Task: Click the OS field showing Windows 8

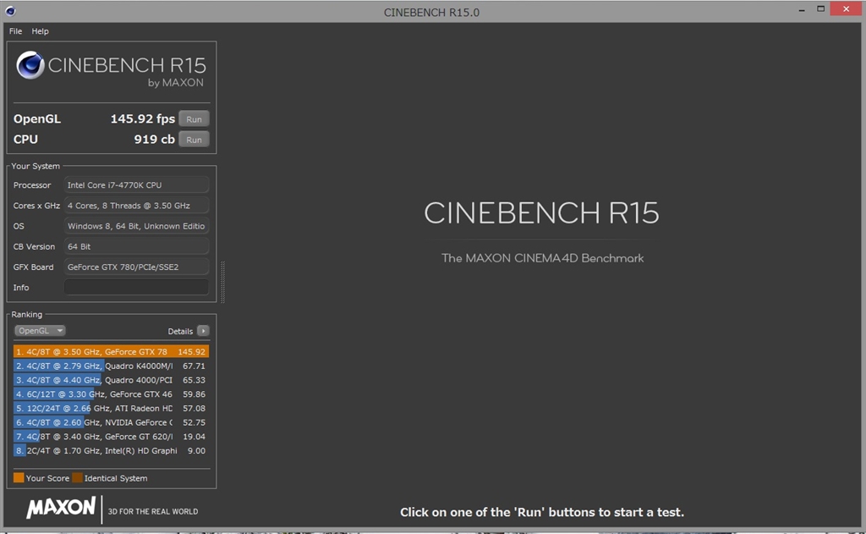Action: (x=136, y=226)
